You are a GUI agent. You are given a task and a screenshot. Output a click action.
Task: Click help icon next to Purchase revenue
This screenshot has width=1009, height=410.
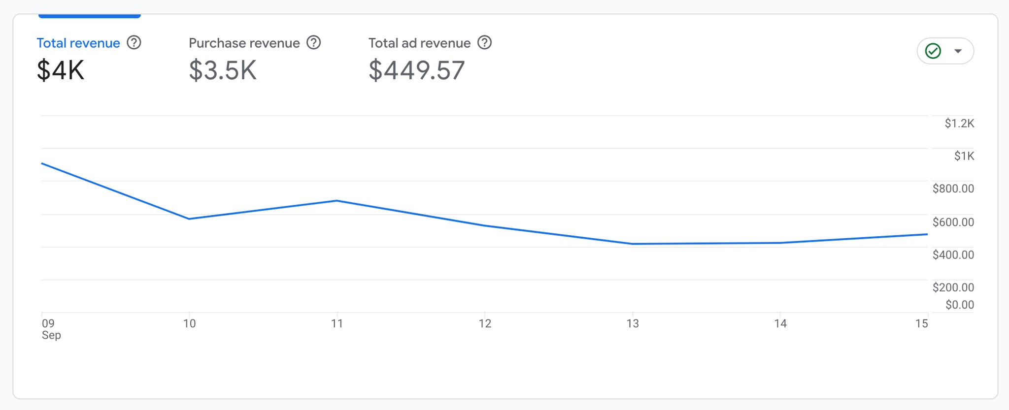click(313, 43)
